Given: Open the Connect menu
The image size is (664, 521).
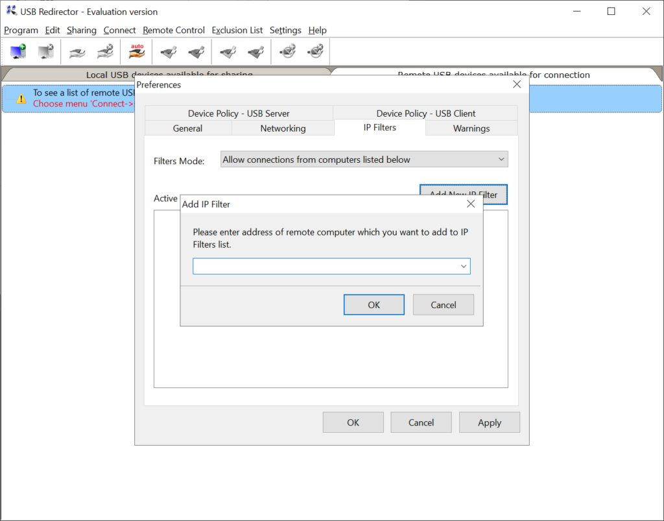Looking at the screenshot, I should [x=119, y=30].
